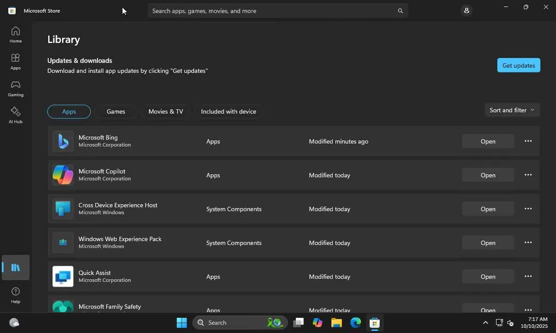Select the Windows Web Experience Pack name
Viewport: 556px width, 333px height.
[120, 239]
